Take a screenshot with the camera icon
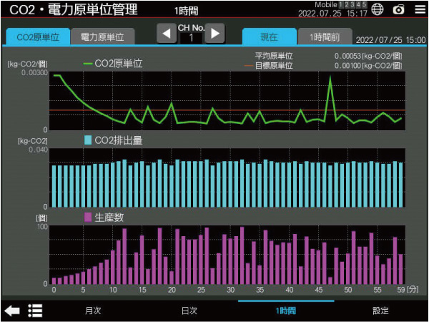 click(x=399, y=9)
